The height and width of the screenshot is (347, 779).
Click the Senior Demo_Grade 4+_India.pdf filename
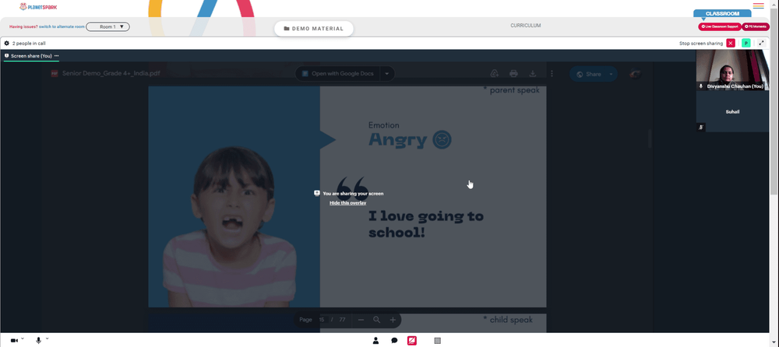point(111,73)
